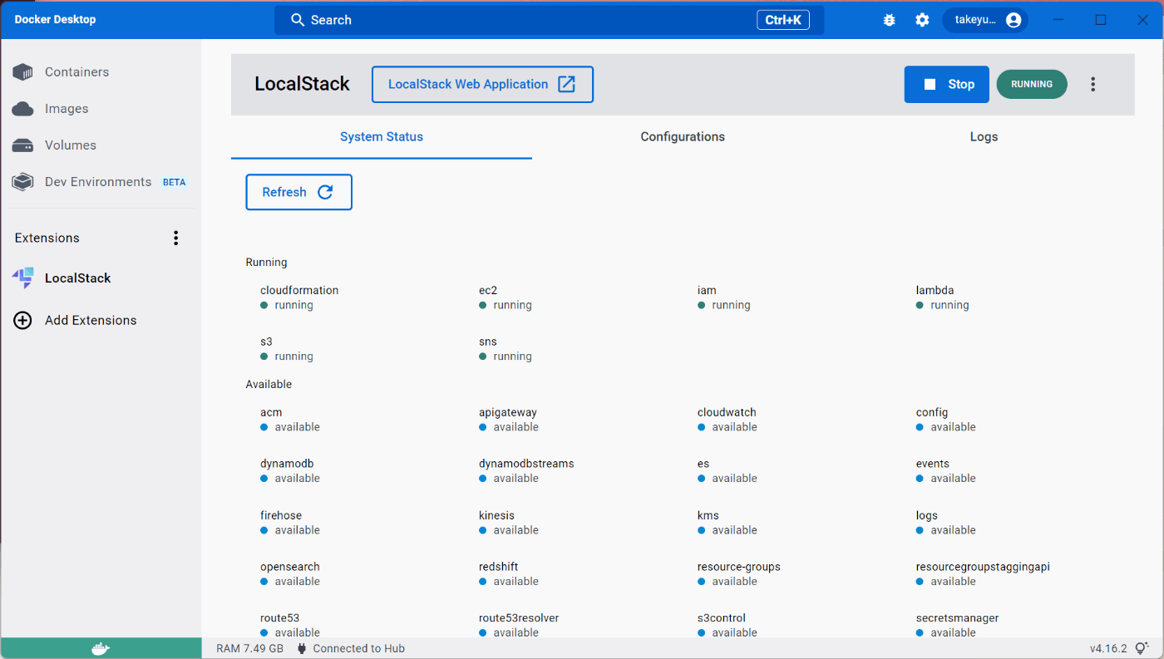Click the takeyu... username label
The height and width of the screenshot is (659, 1164).
point(975,20)
